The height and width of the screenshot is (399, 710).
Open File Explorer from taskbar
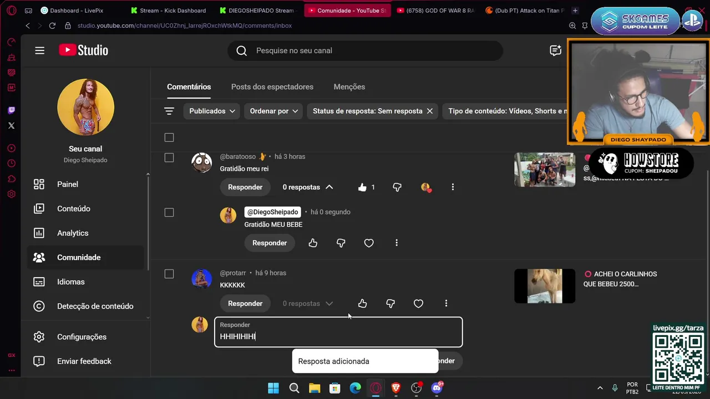point(315,388)
